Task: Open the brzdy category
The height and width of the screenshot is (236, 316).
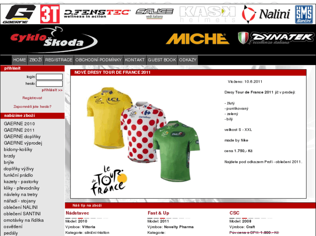Action: tap(10, 156)
